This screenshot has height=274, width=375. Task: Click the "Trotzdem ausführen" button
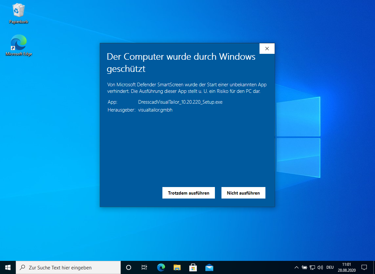pos(188,193)
